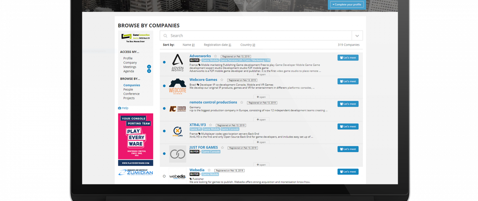Open the Webcore Games name link
The width and height of the screenshot is (478, 201).
(203, 80)
